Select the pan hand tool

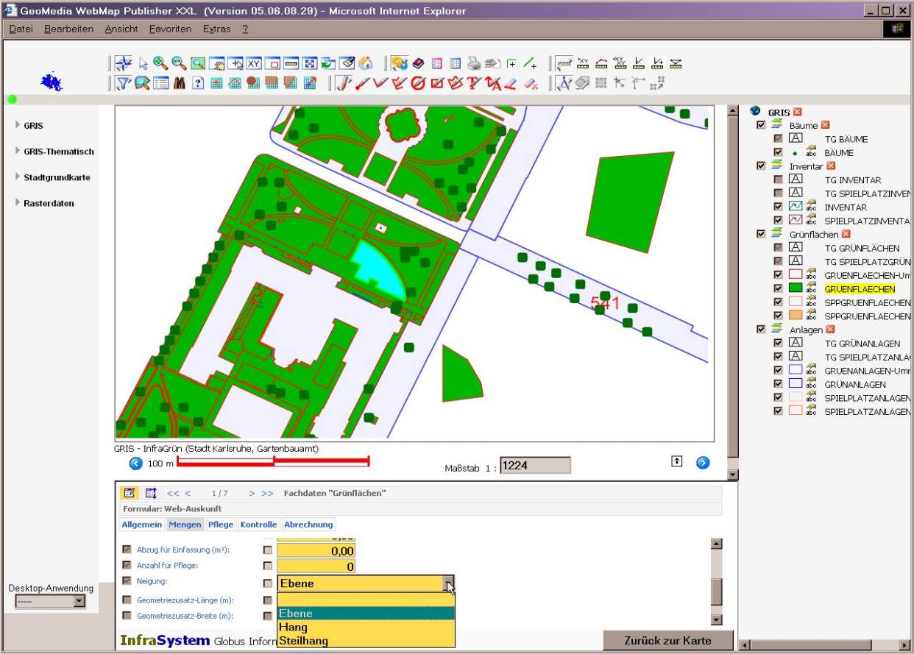[216, 64]
